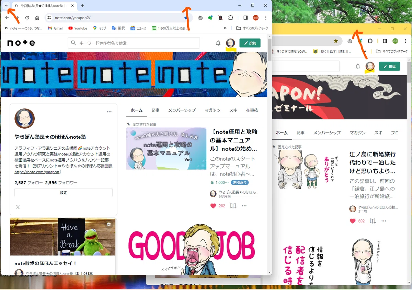412x290 pixels.
Task: Open gear settings on the Have a Break card
Action: [x=109, y=224]
